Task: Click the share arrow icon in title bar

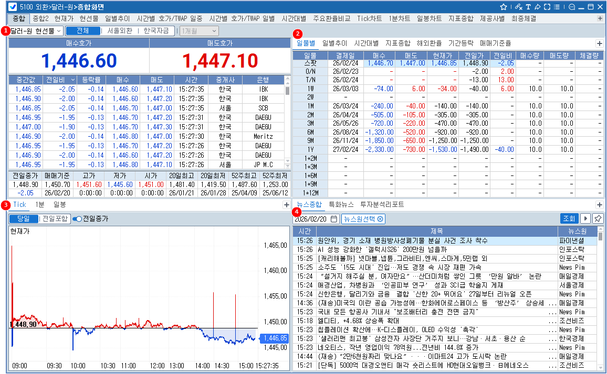Action: 538,7
